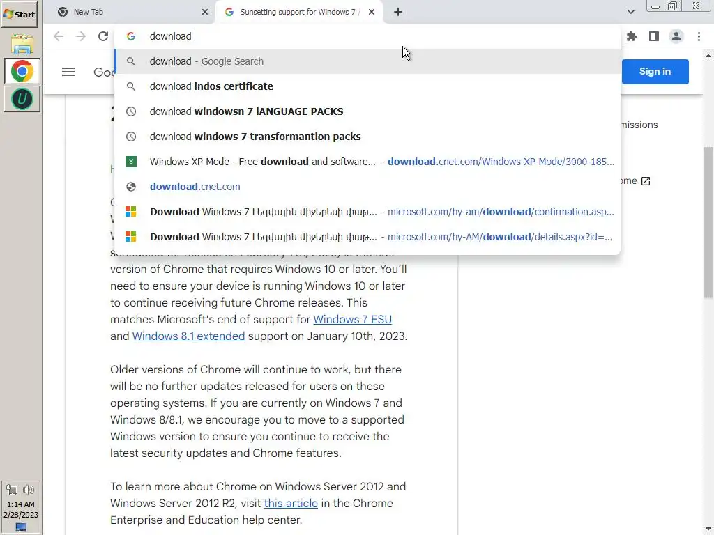Click the volume speaker tray icon
This screenshot has width=714, height=535.
(28, 490)
